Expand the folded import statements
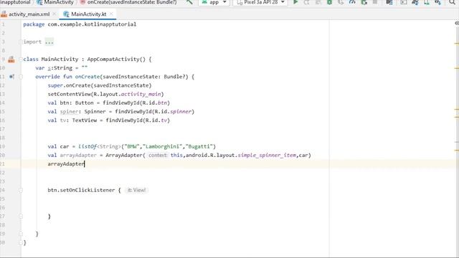 tap(21, 42)
